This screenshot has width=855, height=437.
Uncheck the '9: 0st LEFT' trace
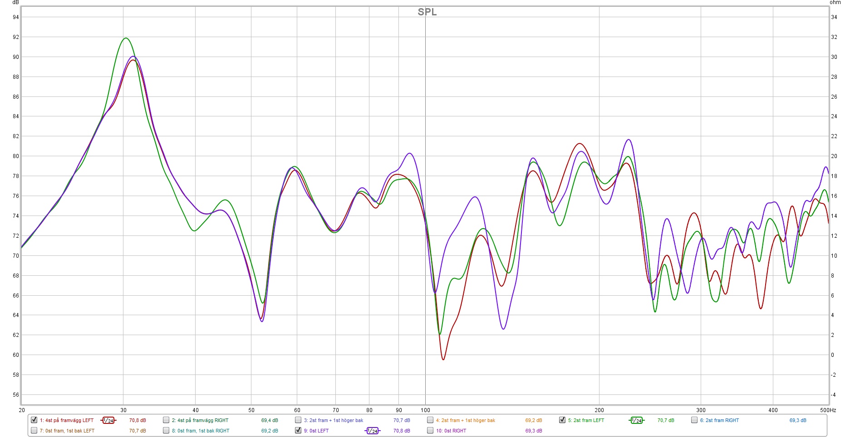(298, 430)
